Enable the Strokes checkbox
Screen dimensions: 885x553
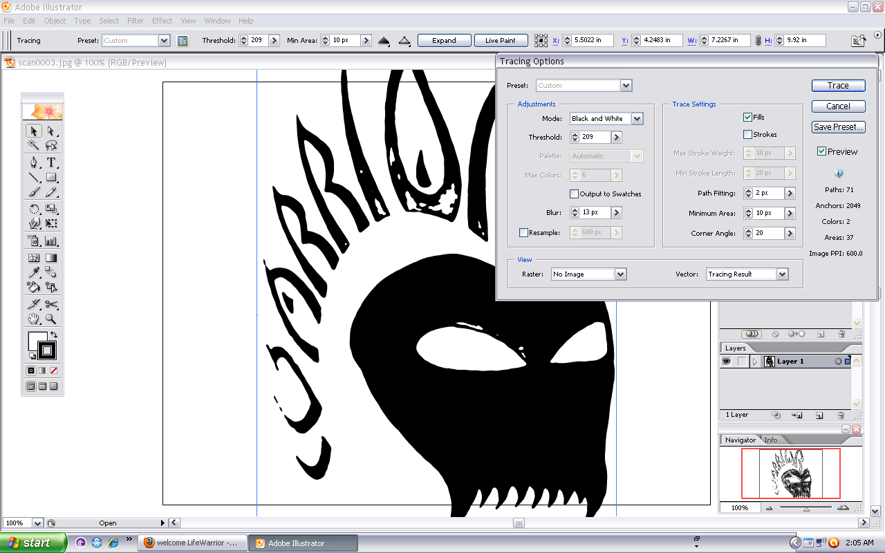click(x=747, y=135)
